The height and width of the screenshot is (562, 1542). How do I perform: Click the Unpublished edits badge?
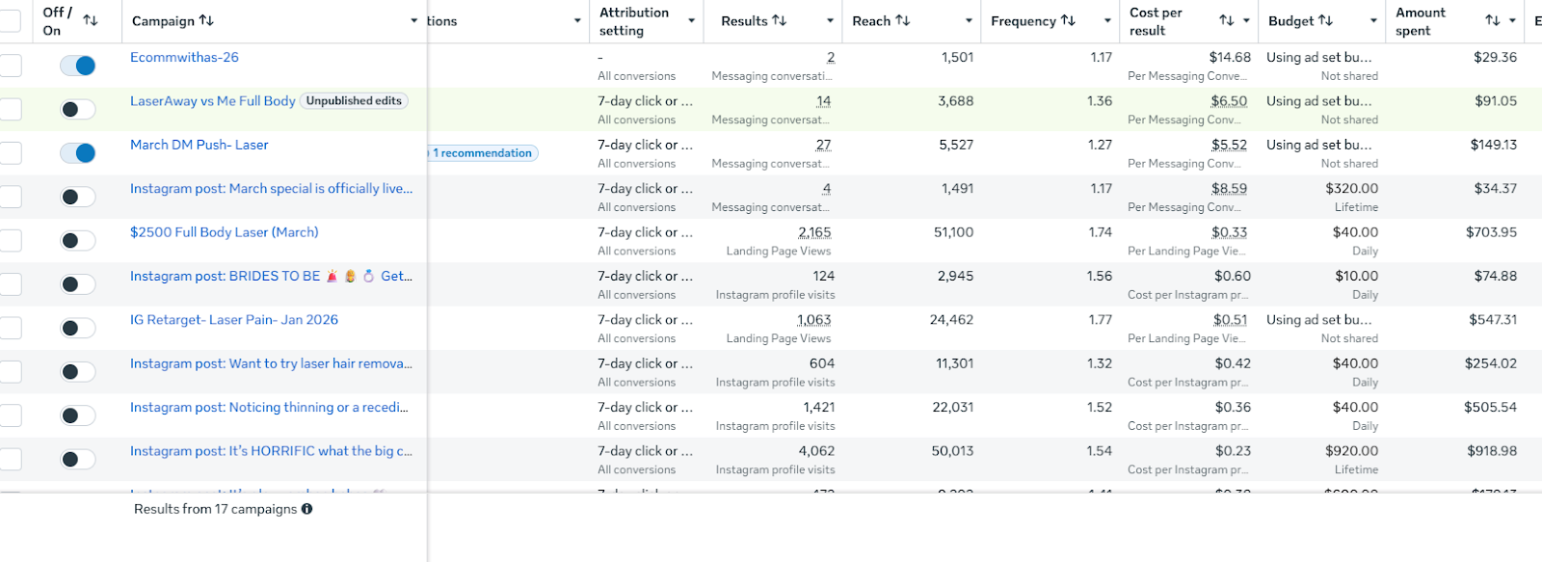coord(354,101)
